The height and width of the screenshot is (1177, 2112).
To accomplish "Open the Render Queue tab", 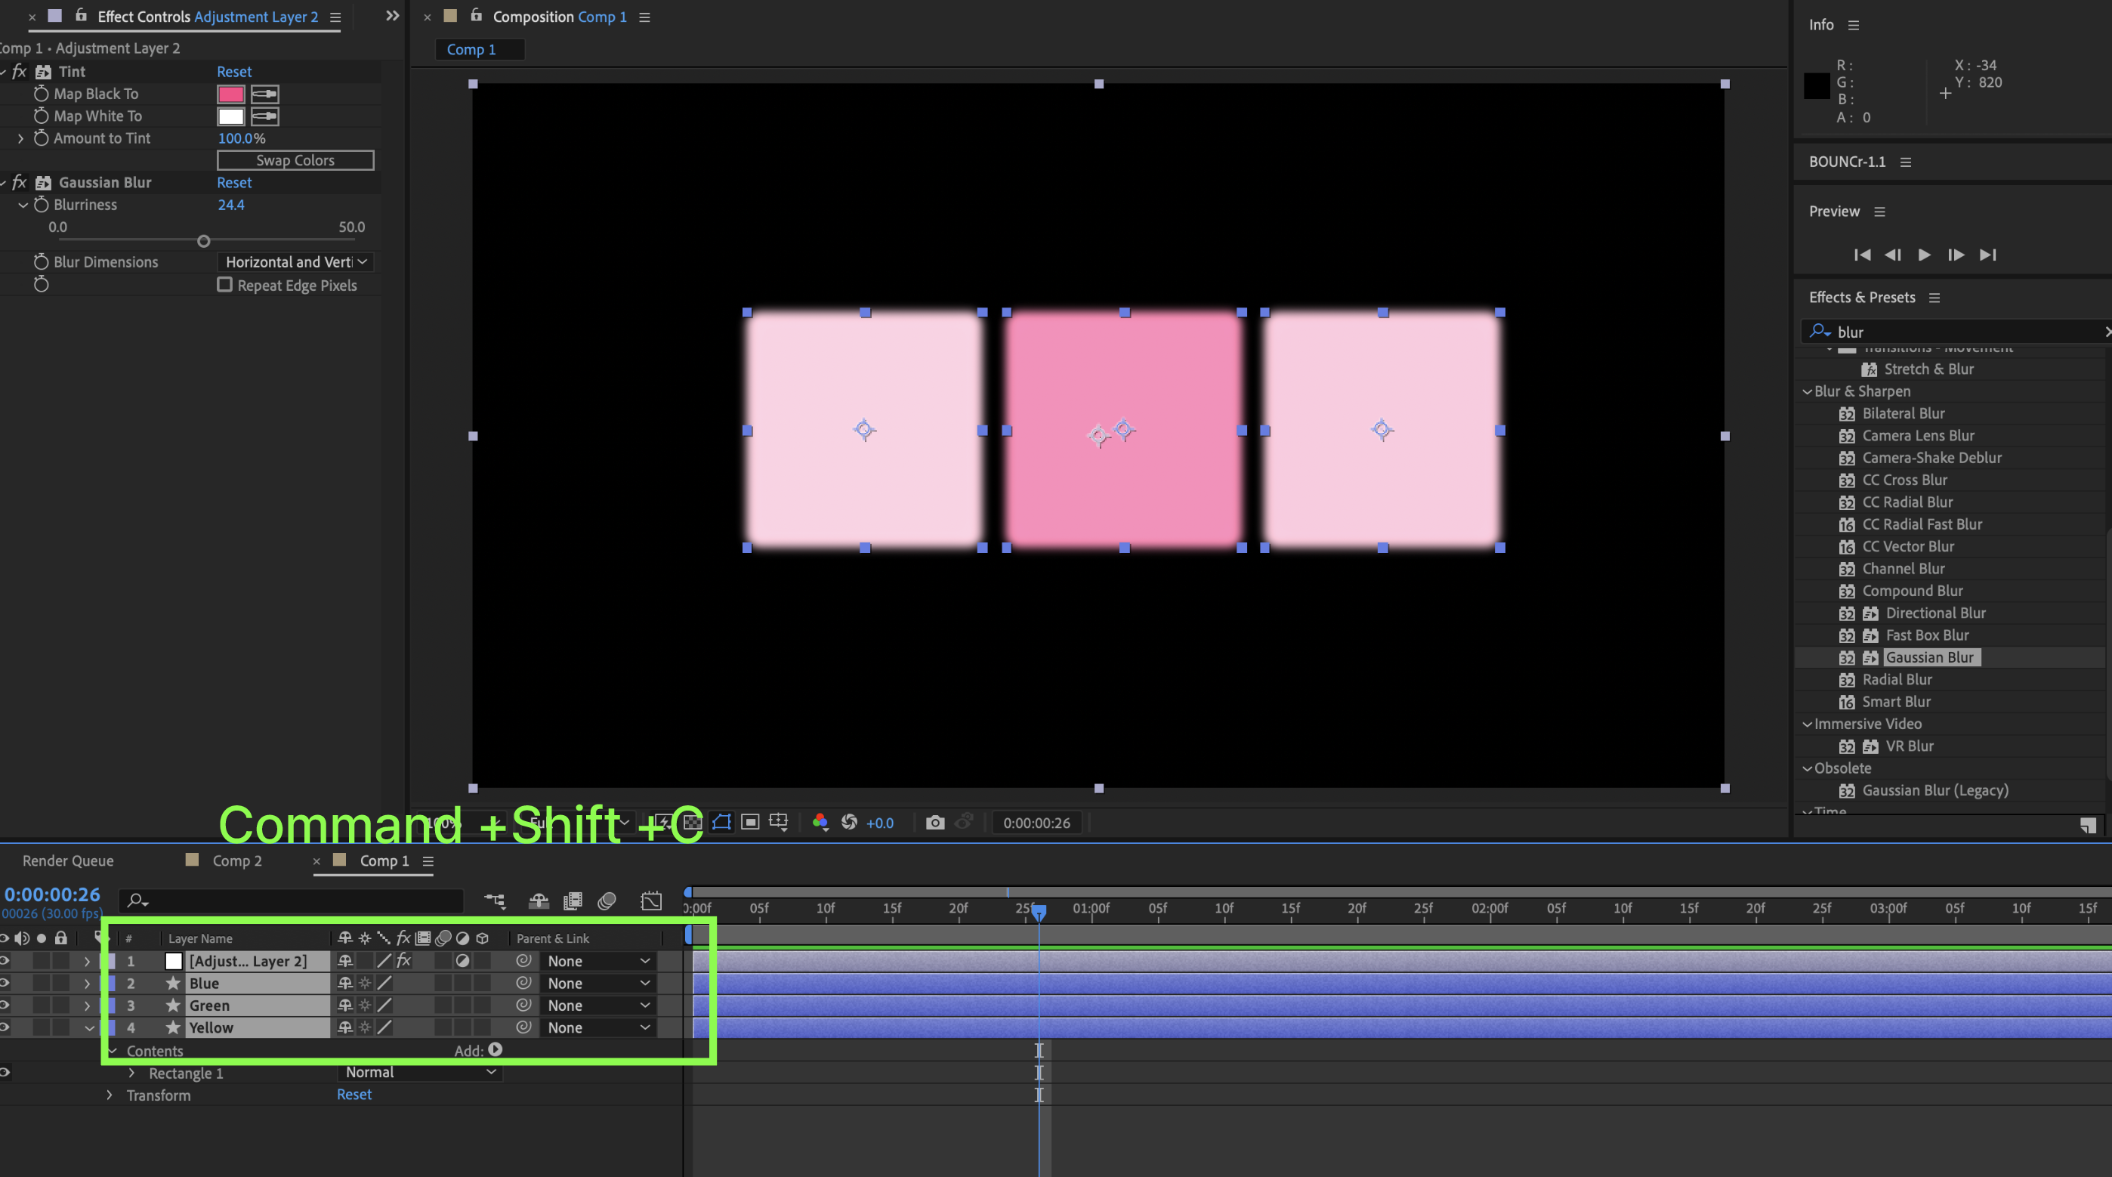I will pos(68,860).
